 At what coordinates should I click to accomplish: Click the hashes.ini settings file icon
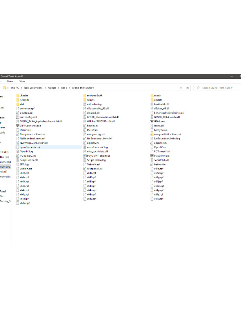85,126
